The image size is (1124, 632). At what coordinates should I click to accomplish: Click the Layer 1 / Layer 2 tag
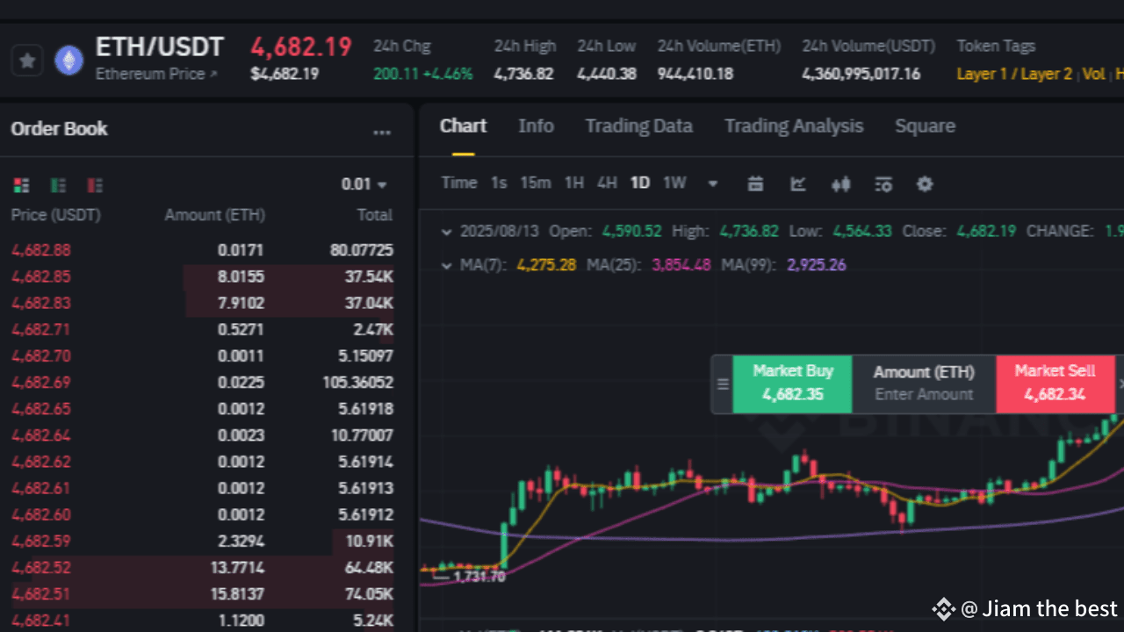click(x=1014, y=74)
